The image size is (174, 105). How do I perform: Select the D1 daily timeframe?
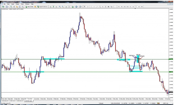pyautogui.click(x=136, y=7)
